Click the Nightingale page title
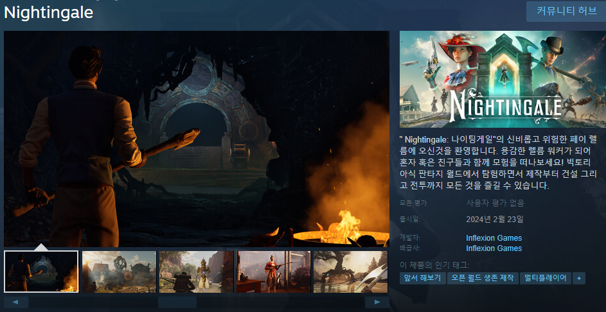Viewport: 606px width, 312px height. pos(49,13)
